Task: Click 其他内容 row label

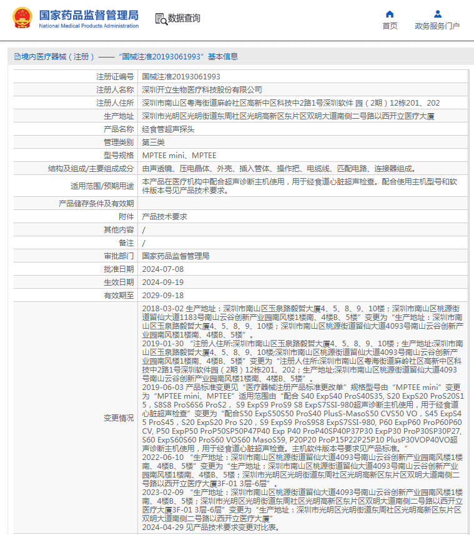Action: point(119,230)
